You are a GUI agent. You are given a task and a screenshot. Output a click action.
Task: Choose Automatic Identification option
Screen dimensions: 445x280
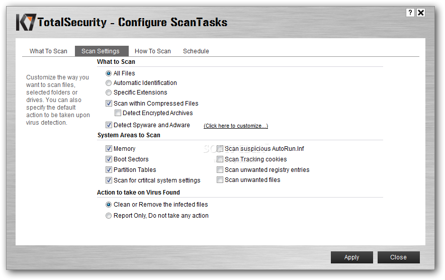click(x=109, y=83)
